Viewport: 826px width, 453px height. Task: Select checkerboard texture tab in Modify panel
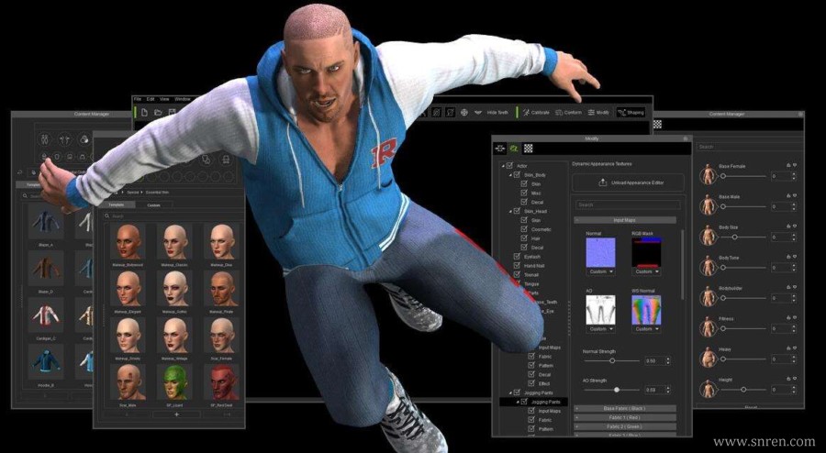coord(528,149)
